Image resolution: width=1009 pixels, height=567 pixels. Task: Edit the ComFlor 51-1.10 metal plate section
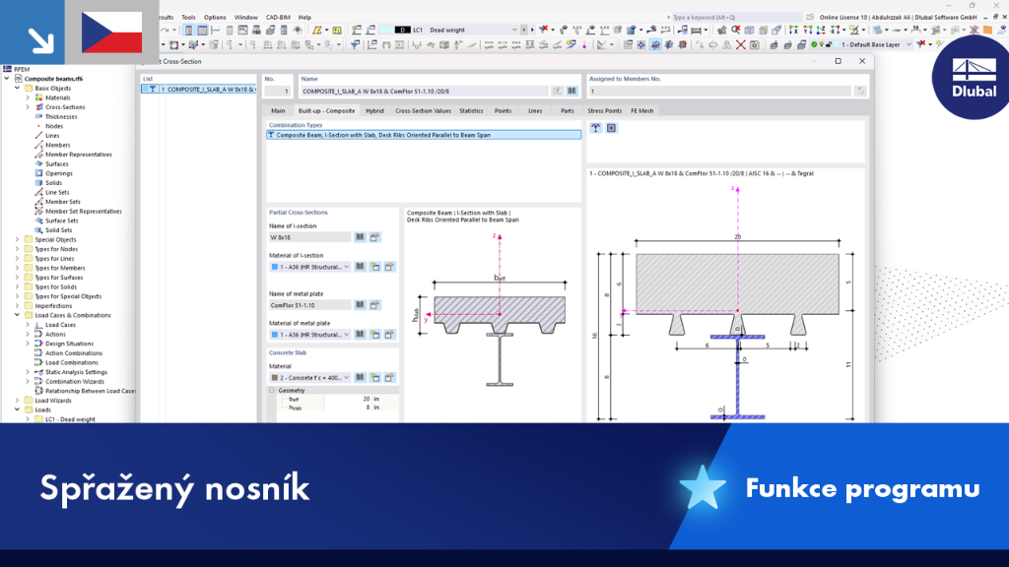374,305
